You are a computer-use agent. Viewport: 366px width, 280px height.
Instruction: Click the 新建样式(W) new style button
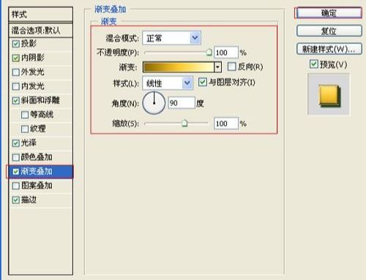coord(329,49)
